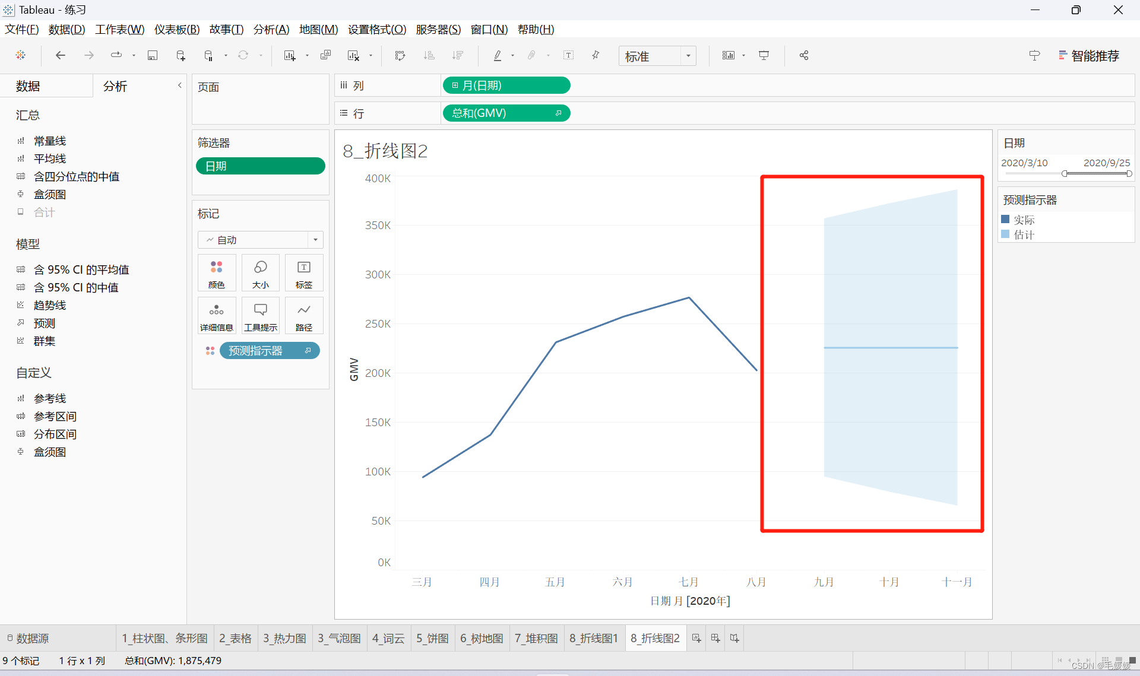Click the 路径 (Path) marks icon
Screen dimensions: 1140x676
tap(303, 314)
